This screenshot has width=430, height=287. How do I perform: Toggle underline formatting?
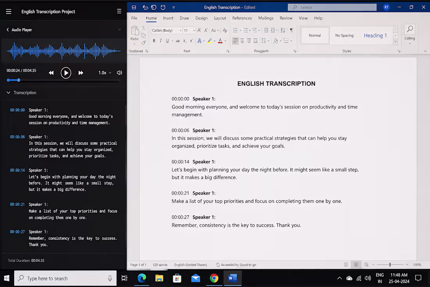click(x=167, y=41)
